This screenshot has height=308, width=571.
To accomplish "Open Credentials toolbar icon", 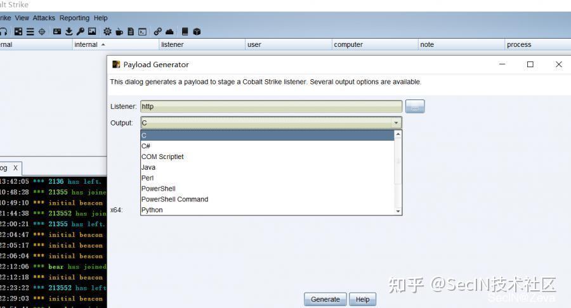I will pyautogui.click(x=57, y=32).
